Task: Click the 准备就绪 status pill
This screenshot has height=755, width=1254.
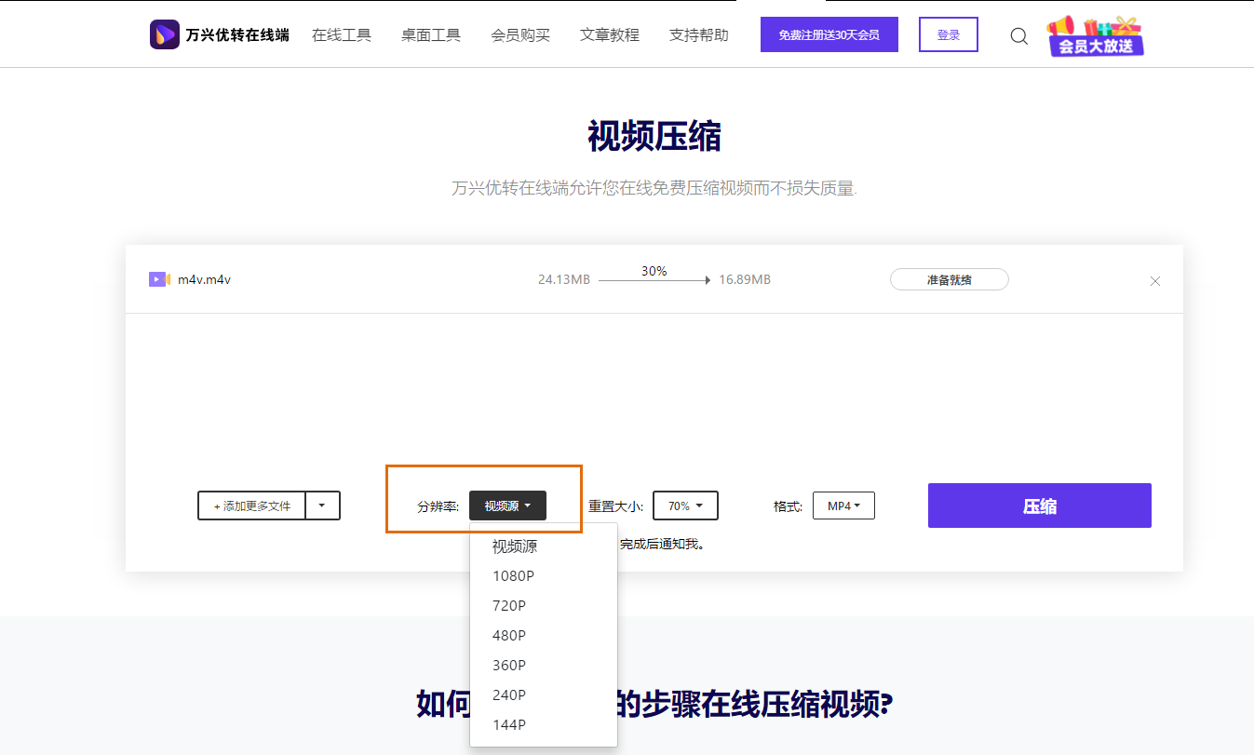Action: 949,279
